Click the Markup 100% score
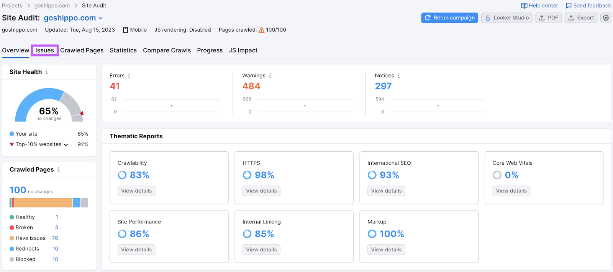 392,234
